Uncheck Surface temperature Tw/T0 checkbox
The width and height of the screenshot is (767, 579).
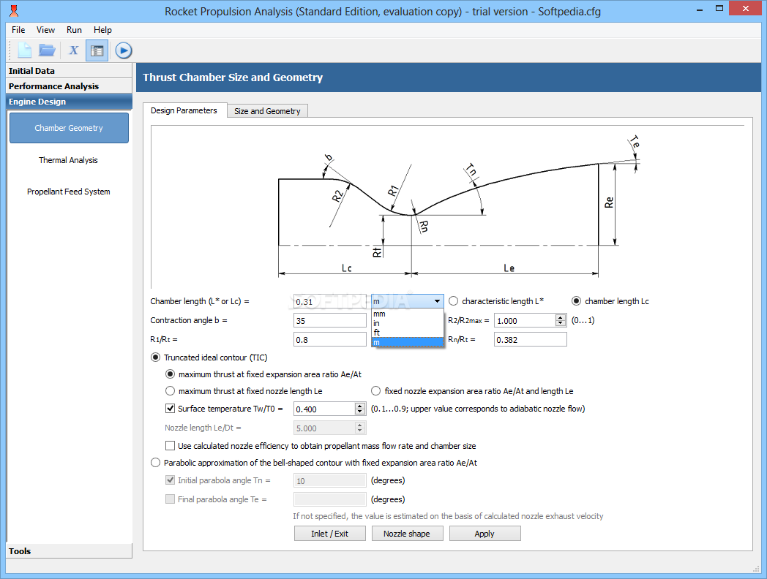click(171, 408)
